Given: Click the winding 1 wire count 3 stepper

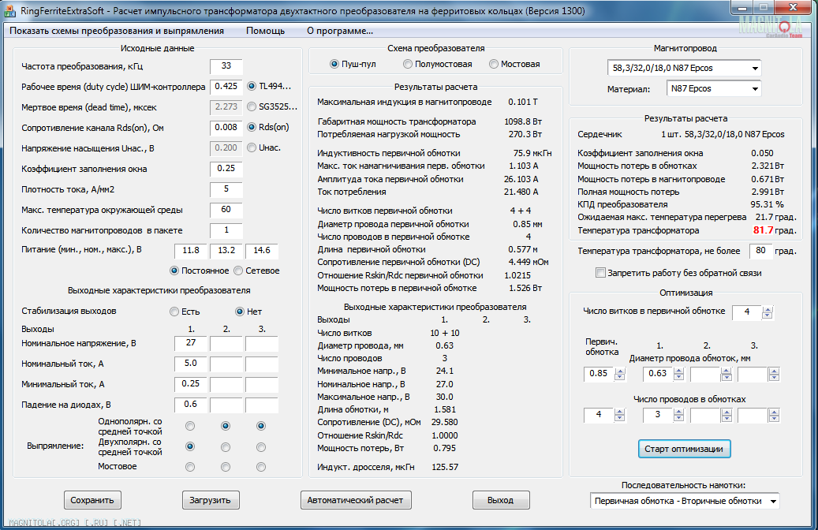Looking at the screenshot, I should 678,415.
